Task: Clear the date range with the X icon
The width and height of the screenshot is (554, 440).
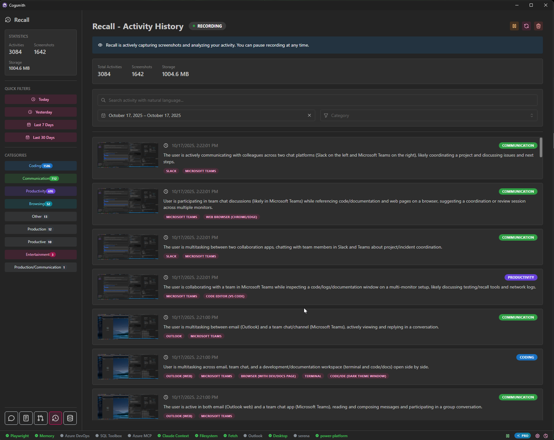Action: pos(309,115)
